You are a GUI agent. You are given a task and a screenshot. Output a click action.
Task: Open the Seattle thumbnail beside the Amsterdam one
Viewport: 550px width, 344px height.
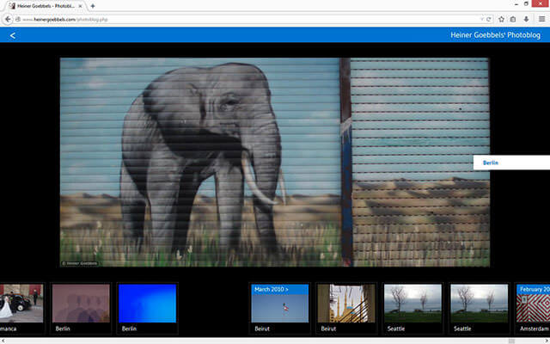(x=480, y=304)
